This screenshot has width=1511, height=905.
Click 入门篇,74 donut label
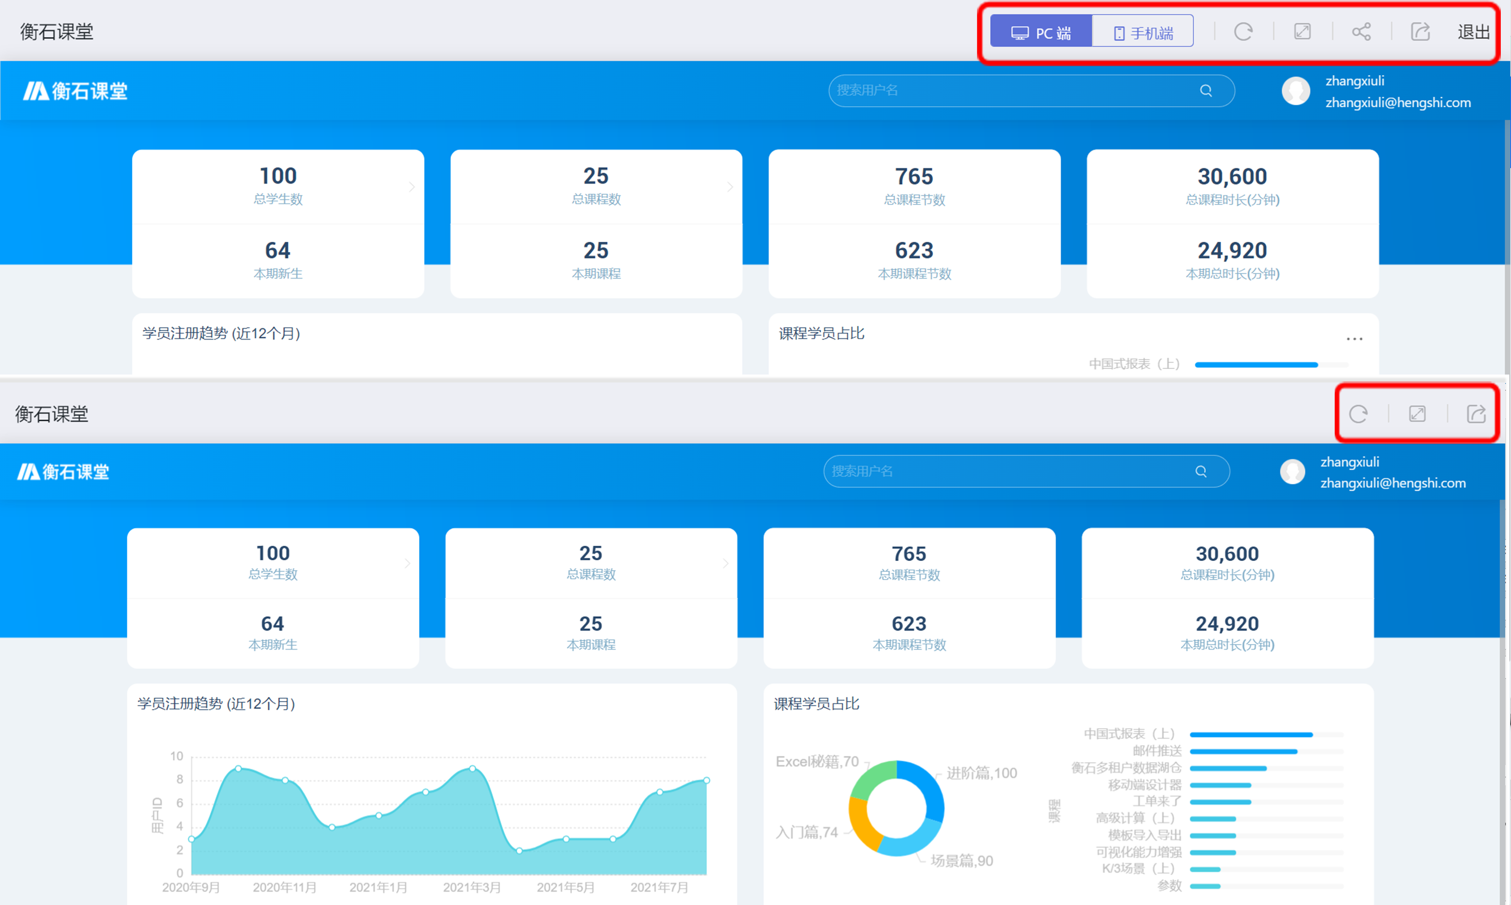pyautogui.click(x=806, y=833)
